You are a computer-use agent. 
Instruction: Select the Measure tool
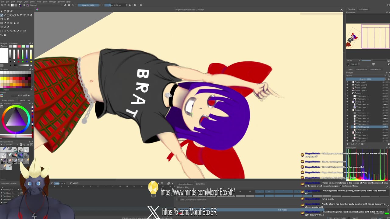[5, 27]
